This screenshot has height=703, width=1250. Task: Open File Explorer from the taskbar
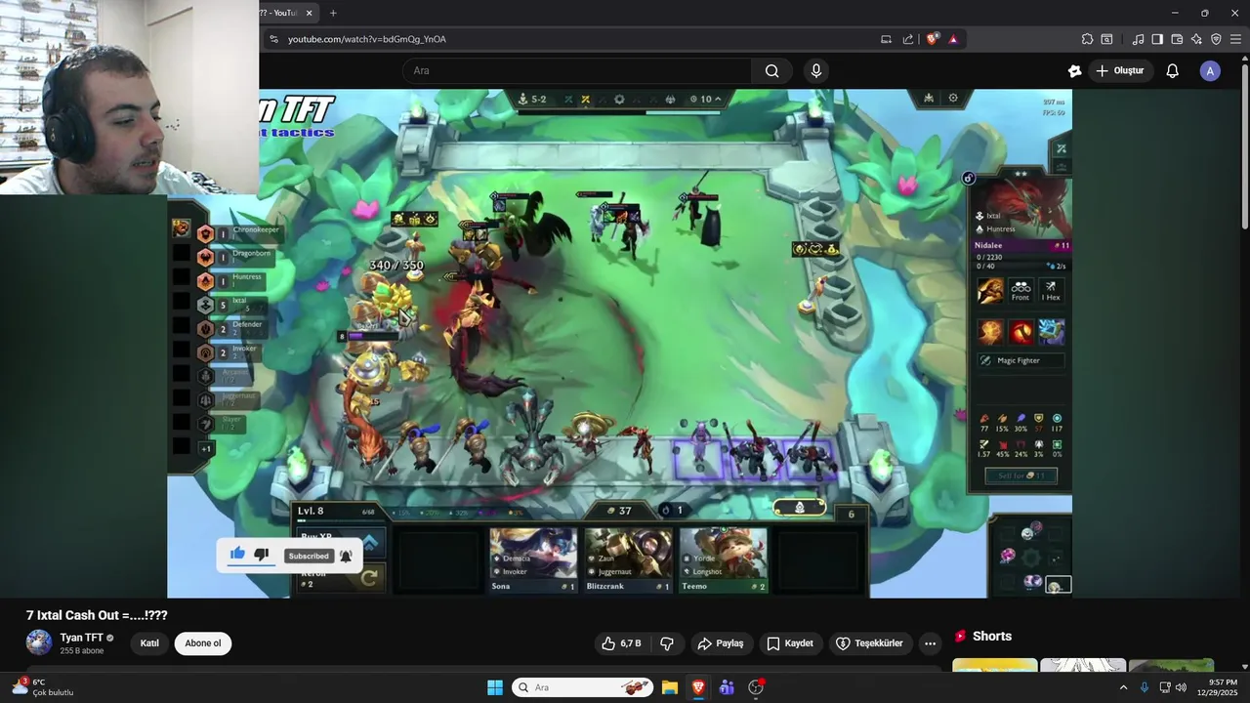tap(670, 687)
